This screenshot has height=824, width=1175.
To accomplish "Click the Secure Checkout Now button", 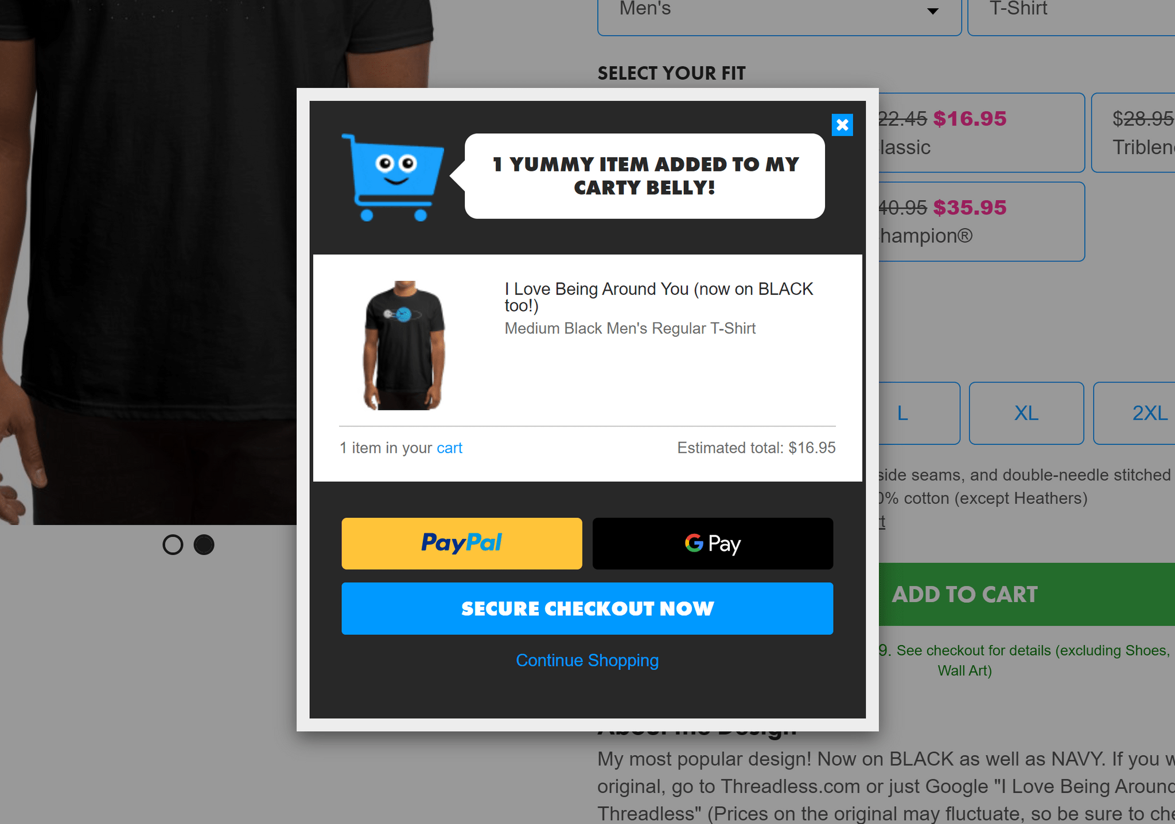I will tap(587, 608).
